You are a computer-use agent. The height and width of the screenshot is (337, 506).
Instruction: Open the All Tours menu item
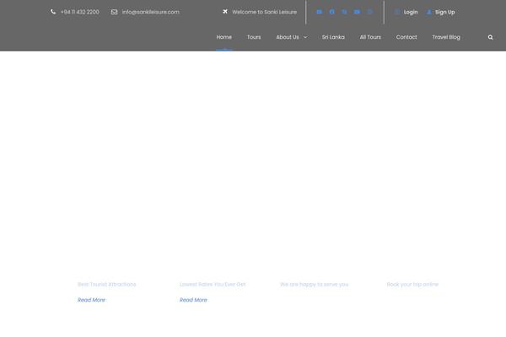coord(370,37)
